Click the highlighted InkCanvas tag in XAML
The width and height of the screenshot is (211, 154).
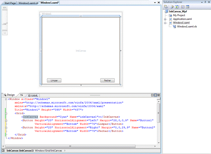click(x=31, y=117)
